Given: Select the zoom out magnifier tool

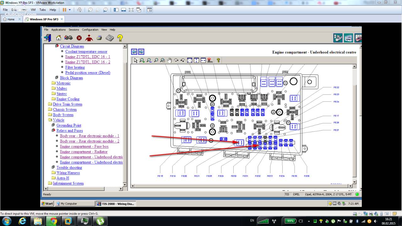Looking at the screenshot, I should click(149, 60).
